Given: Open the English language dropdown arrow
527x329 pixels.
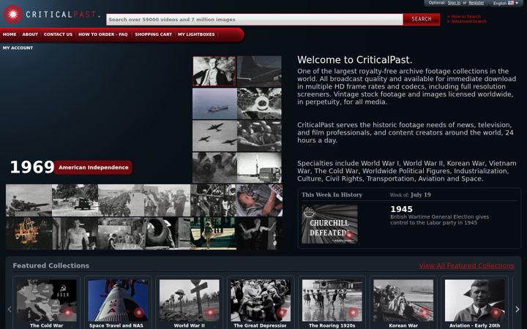Looking at the screenshot, I should pos(517,4).
